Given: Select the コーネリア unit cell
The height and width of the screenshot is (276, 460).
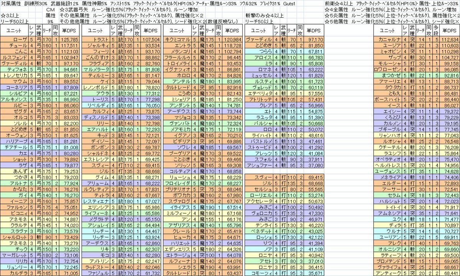Looking at the screenshot, I should click(15, 87).
